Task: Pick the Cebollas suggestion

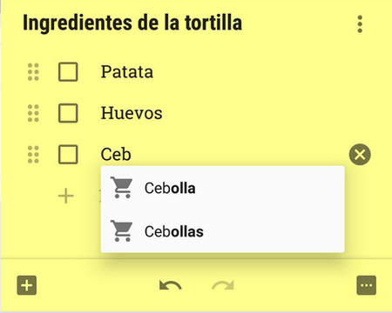Action: coord(223,231)
